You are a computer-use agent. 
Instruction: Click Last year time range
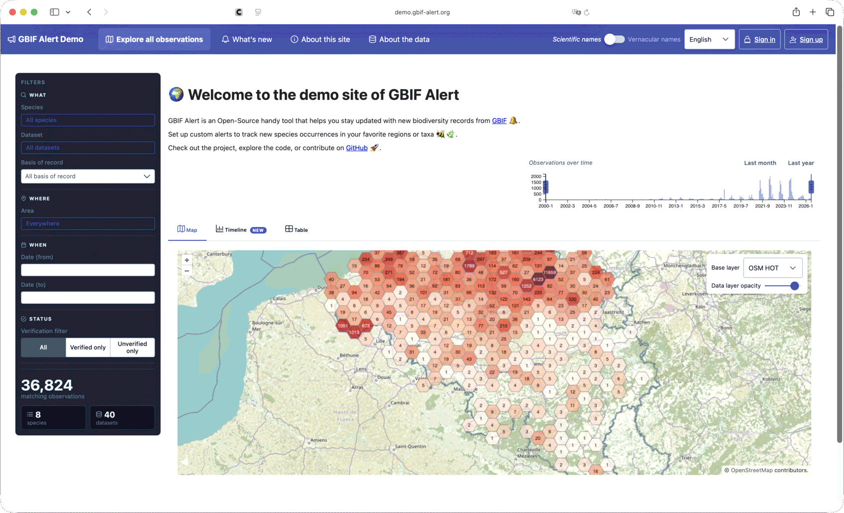801,163
